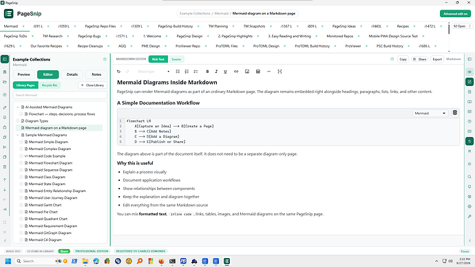This screenshot has height=267, width=475.
Task: Close the PageSnip Bugs tab
Action: point(106,36)
